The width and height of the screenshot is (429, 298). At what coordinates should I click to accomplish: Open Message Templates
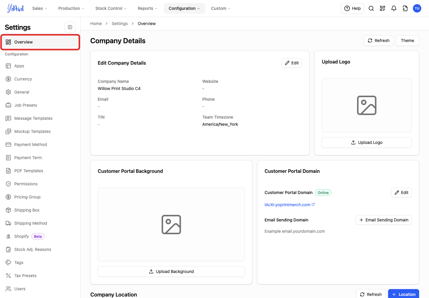point(40,118)
